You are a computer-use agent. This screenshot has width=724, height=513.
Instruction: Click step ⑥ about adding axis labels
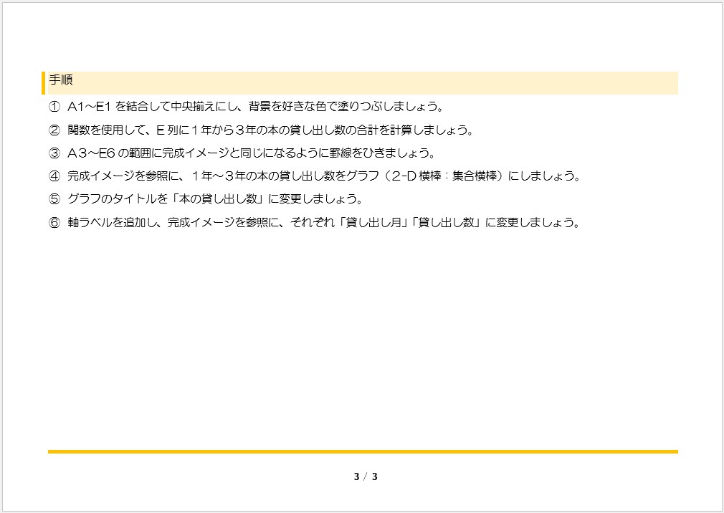coord(315,223)
